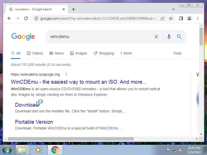View site information icon in address bar
Screen dimensions: 207x155
pyautogui.click(x=36, y=18)
